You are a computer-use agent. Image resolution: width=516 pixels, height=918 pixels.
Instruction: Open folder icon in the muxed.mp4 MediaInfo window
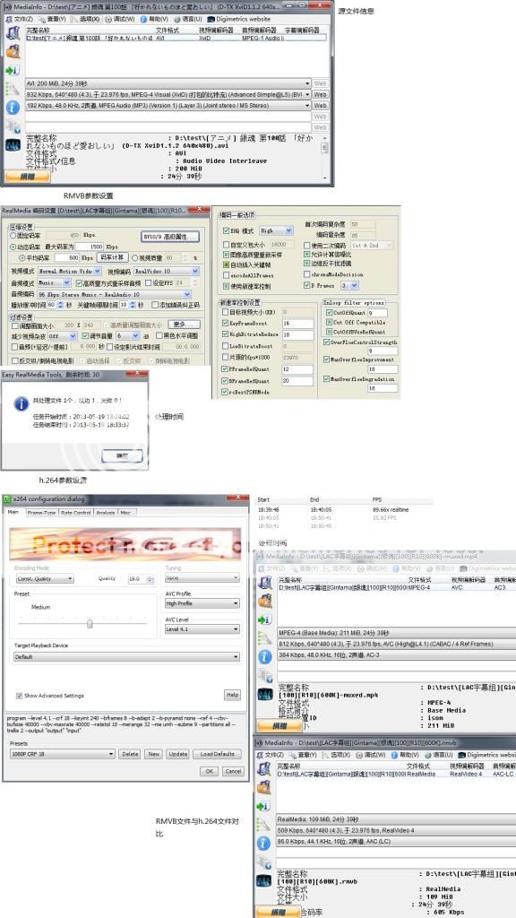click(265, 600)
